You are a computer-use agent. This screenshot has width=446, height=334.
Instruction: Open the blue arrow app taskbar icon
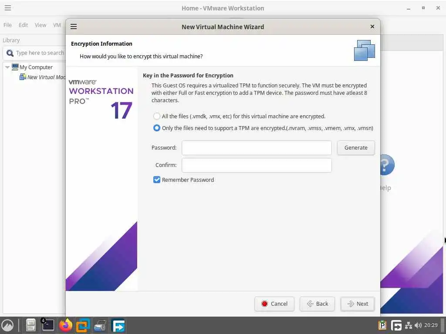pos(118,326)
